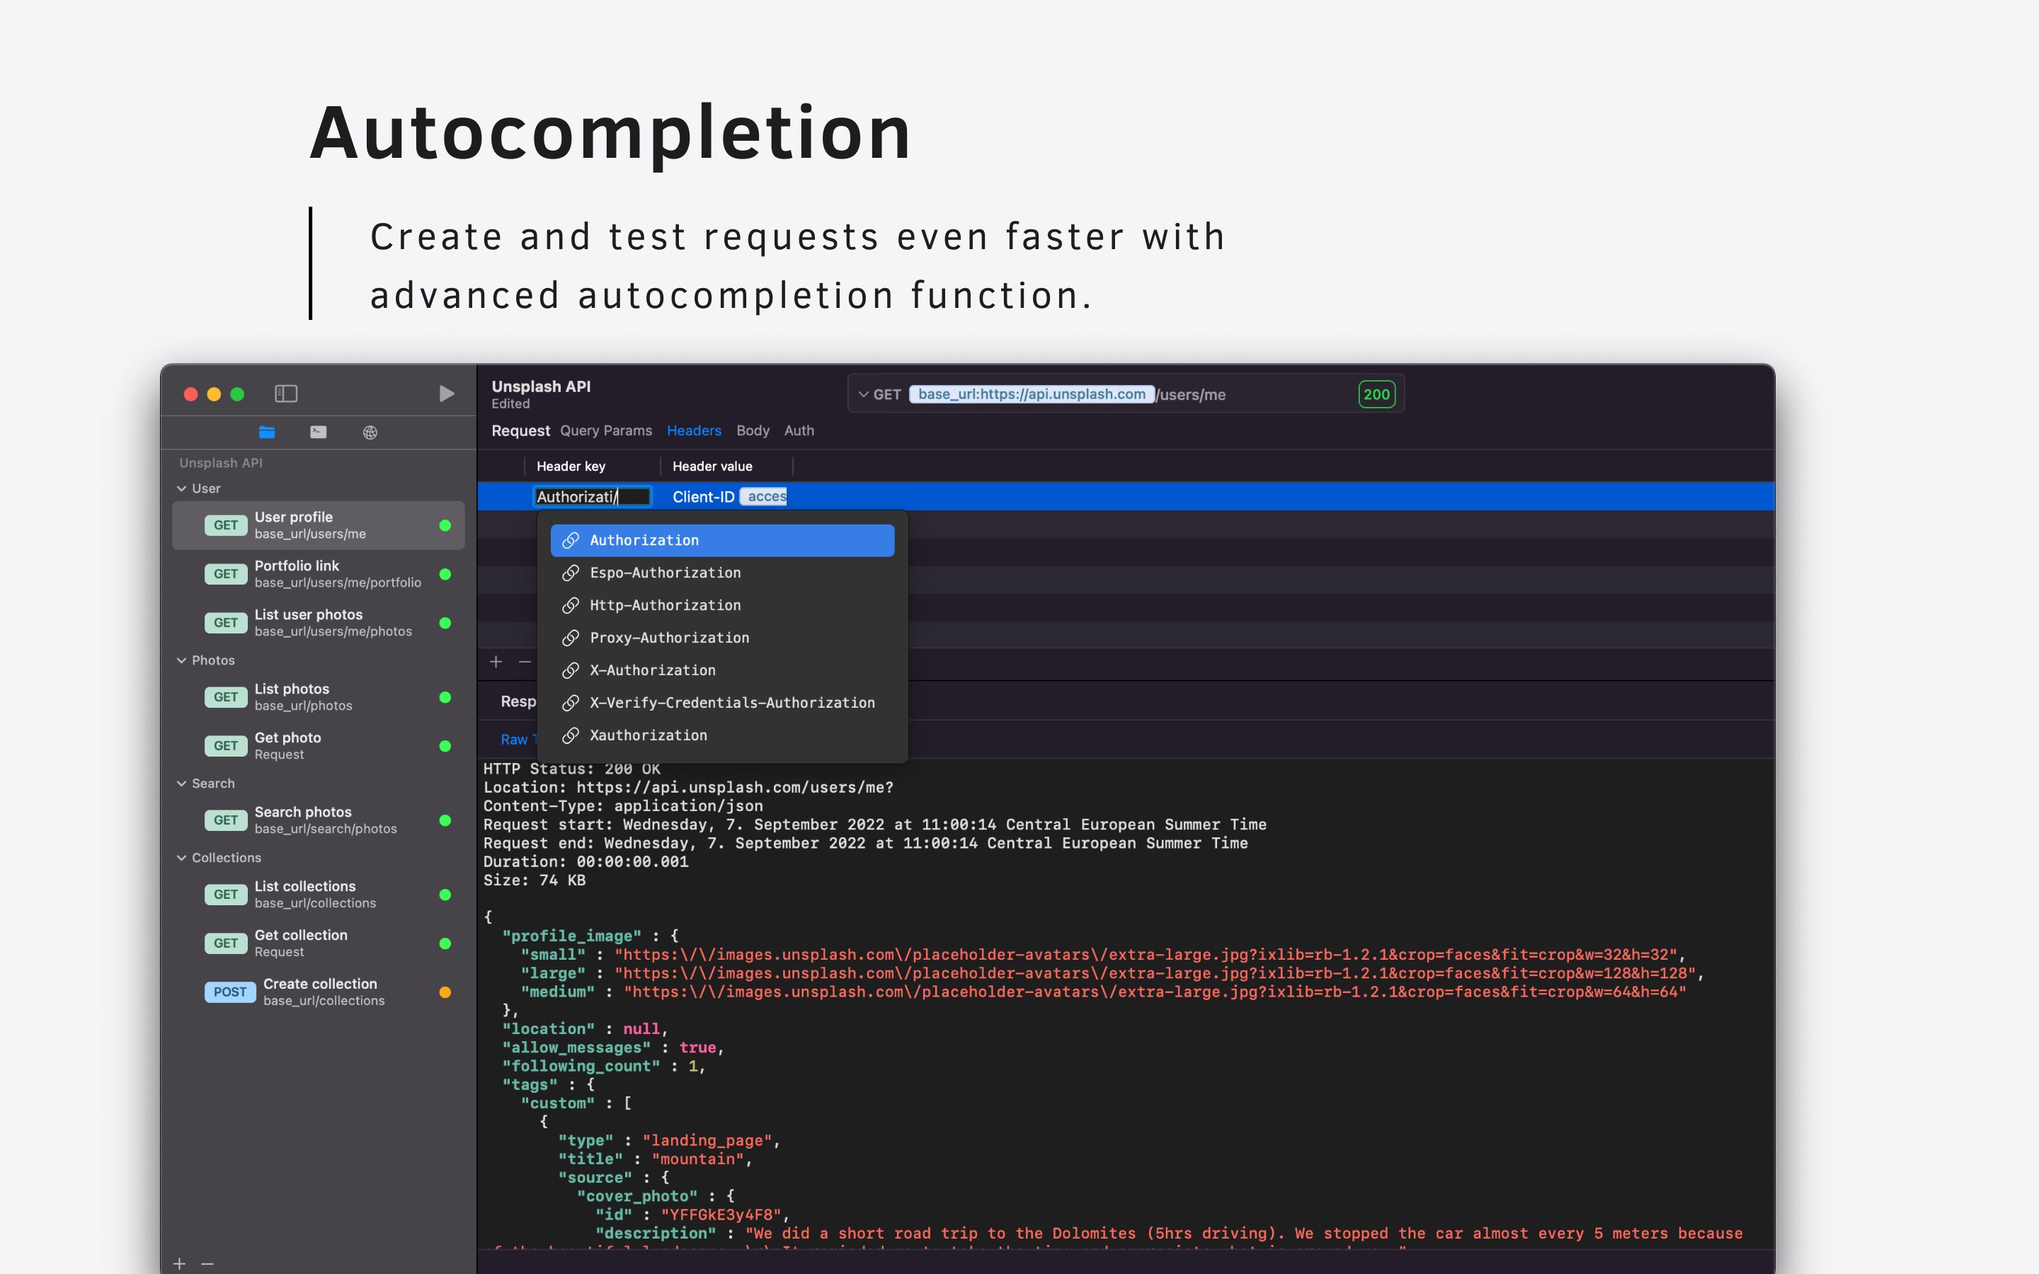Screen dimensions: 2039x1274
Task: Select List photos request
Action: point(319,697)
